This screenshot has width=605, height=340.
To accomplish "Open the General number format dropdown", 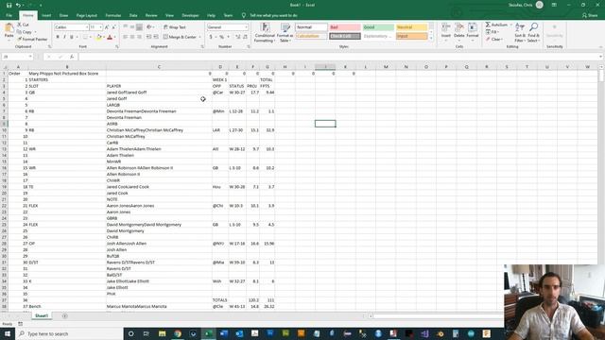I will point(246,27).
